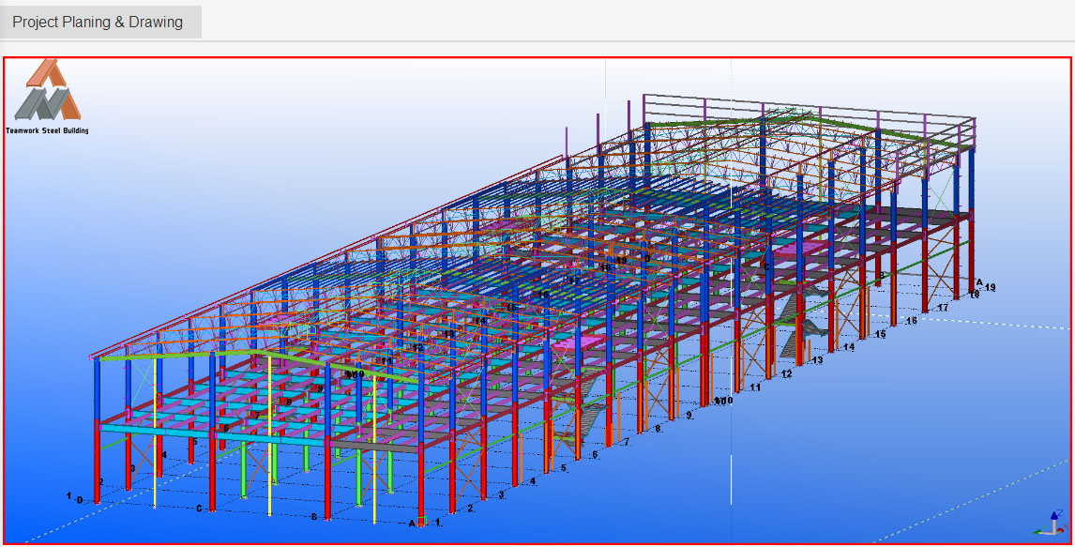Select grid line label 19 on the right
Image resolution: width=1075 pixels, height=547 pixels.
[x=990, y=288]
